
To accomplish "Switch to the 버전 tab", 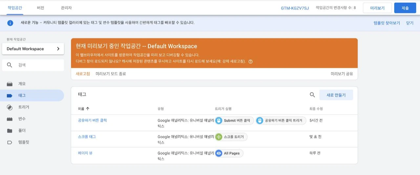I will (41, 8).
